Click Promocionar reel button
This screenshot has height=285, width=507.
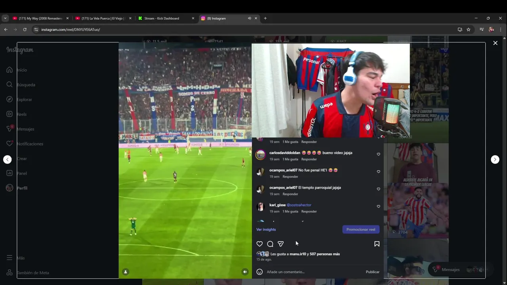pos(361,230)
